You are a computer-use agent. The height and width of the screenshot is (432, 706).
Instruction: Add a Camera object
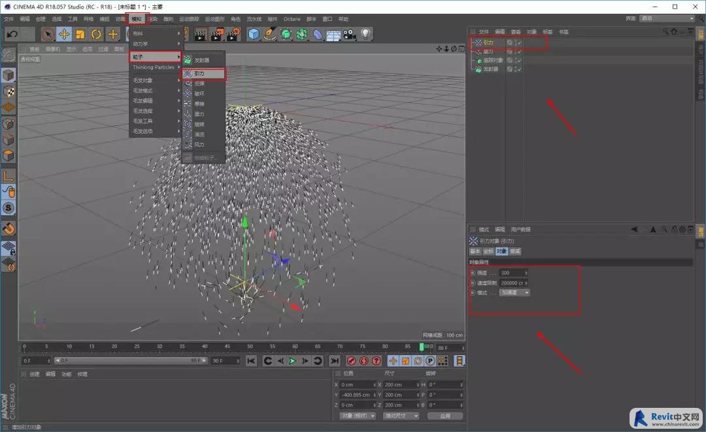click(349, 34)
